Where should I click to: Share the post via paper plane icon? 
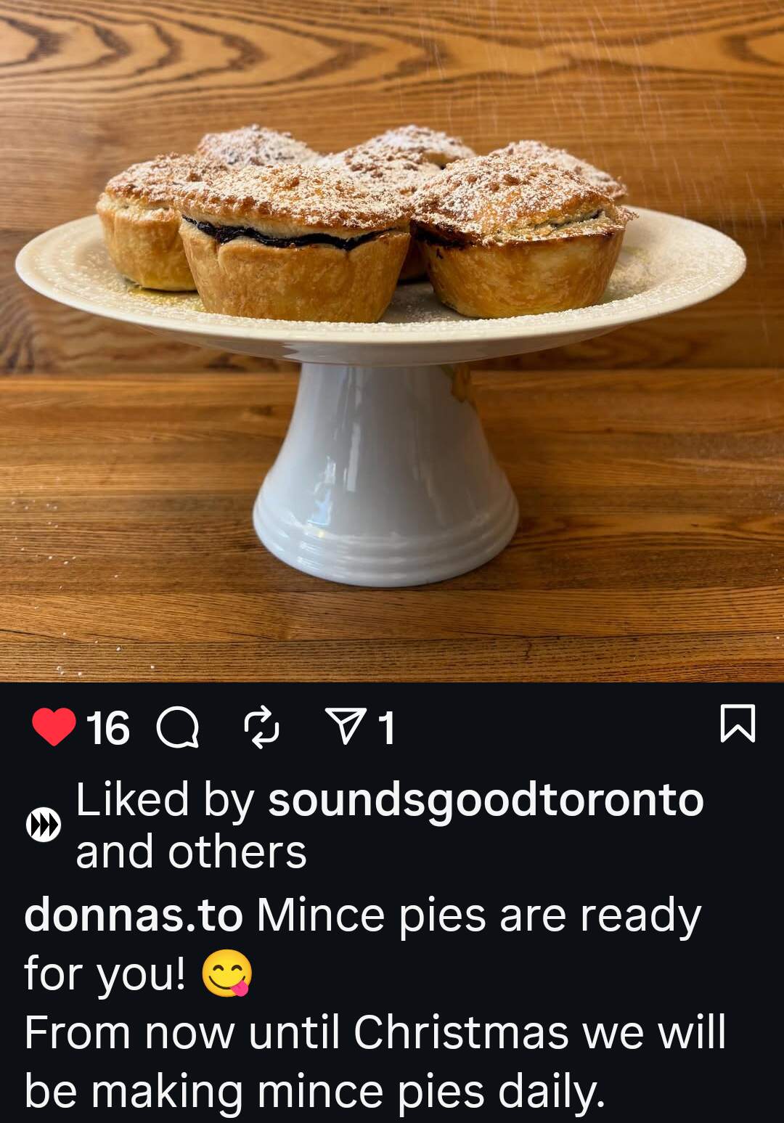344,727
